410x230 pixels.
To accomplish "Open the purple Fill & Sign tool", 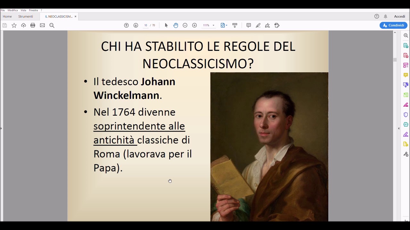I will pos(406,134).
